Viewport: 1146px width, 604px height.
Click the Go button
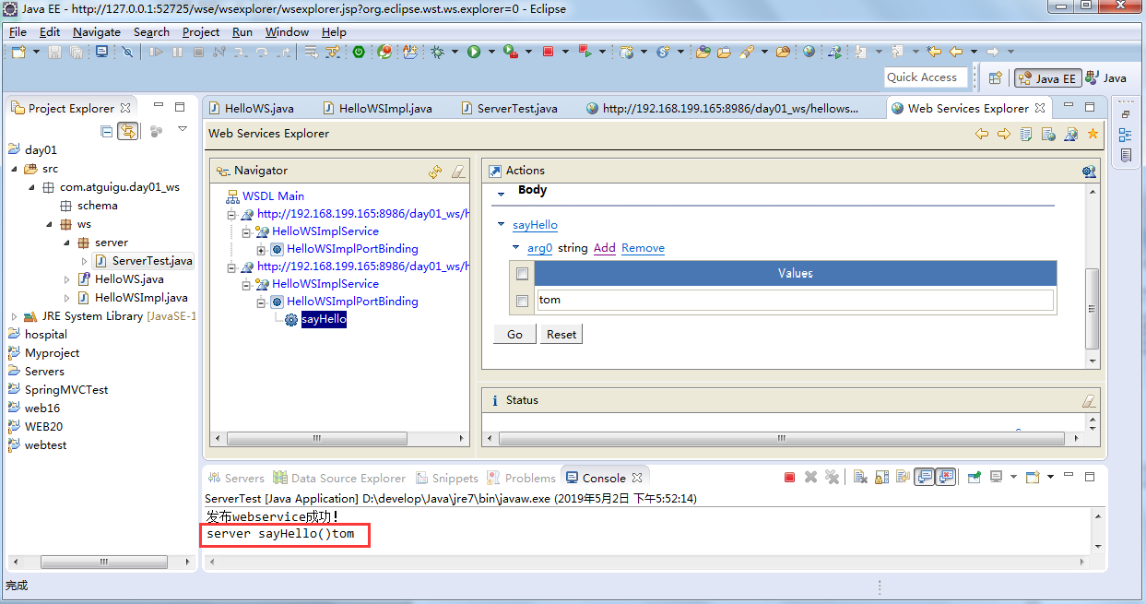514,334
